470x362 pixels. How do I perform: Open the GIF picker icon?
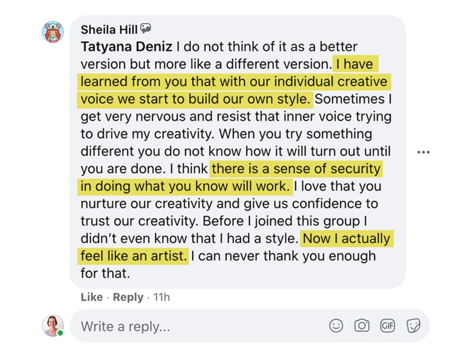387,326
